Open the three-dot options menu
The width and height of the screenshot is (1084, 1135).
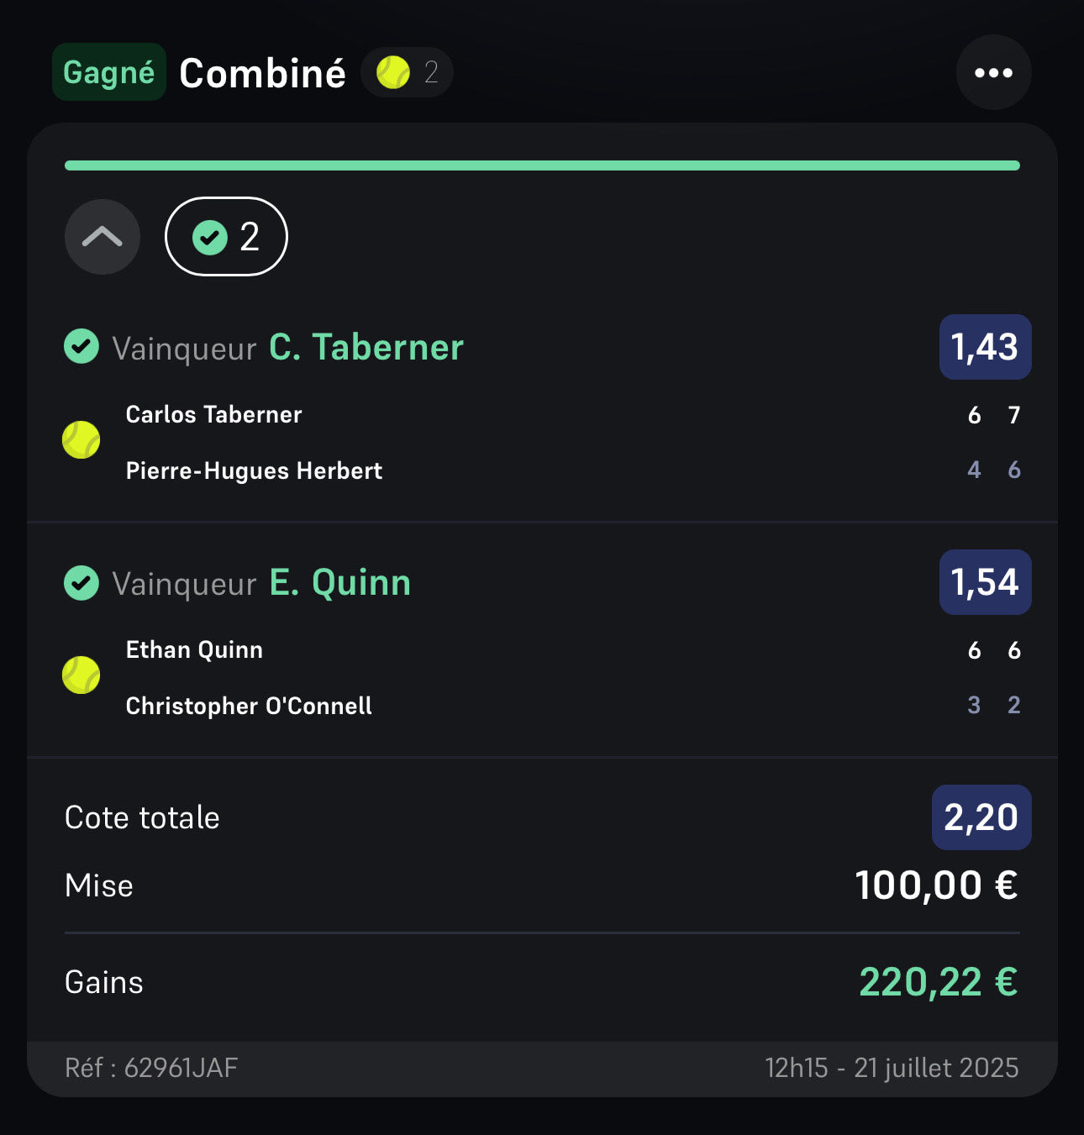993,73
